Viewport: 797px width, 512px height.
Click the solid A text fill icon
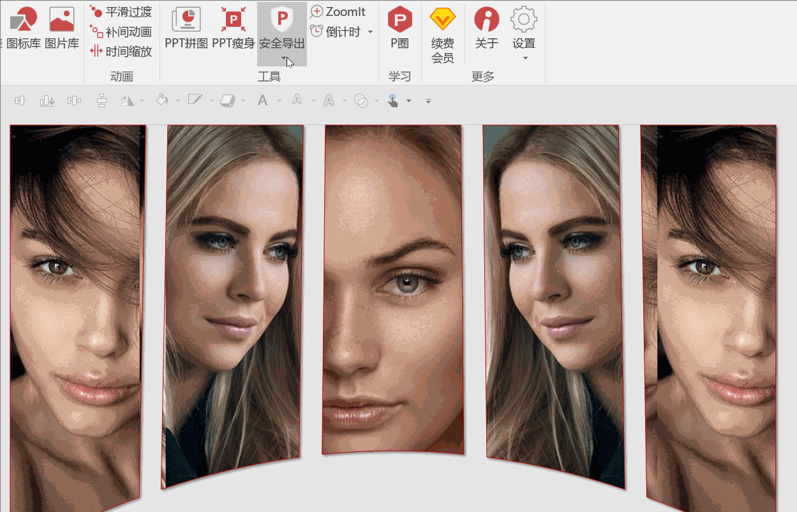262,100
